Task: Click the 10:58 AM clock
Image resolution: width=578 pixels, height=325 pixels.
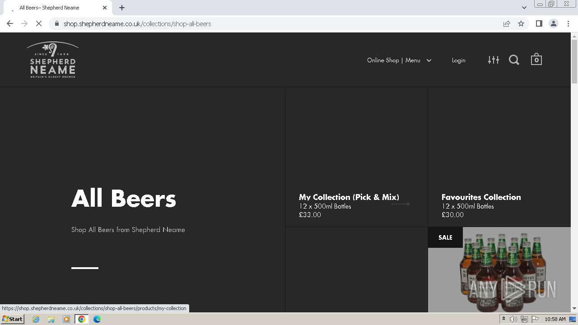Action: click(x=555, y=319)
